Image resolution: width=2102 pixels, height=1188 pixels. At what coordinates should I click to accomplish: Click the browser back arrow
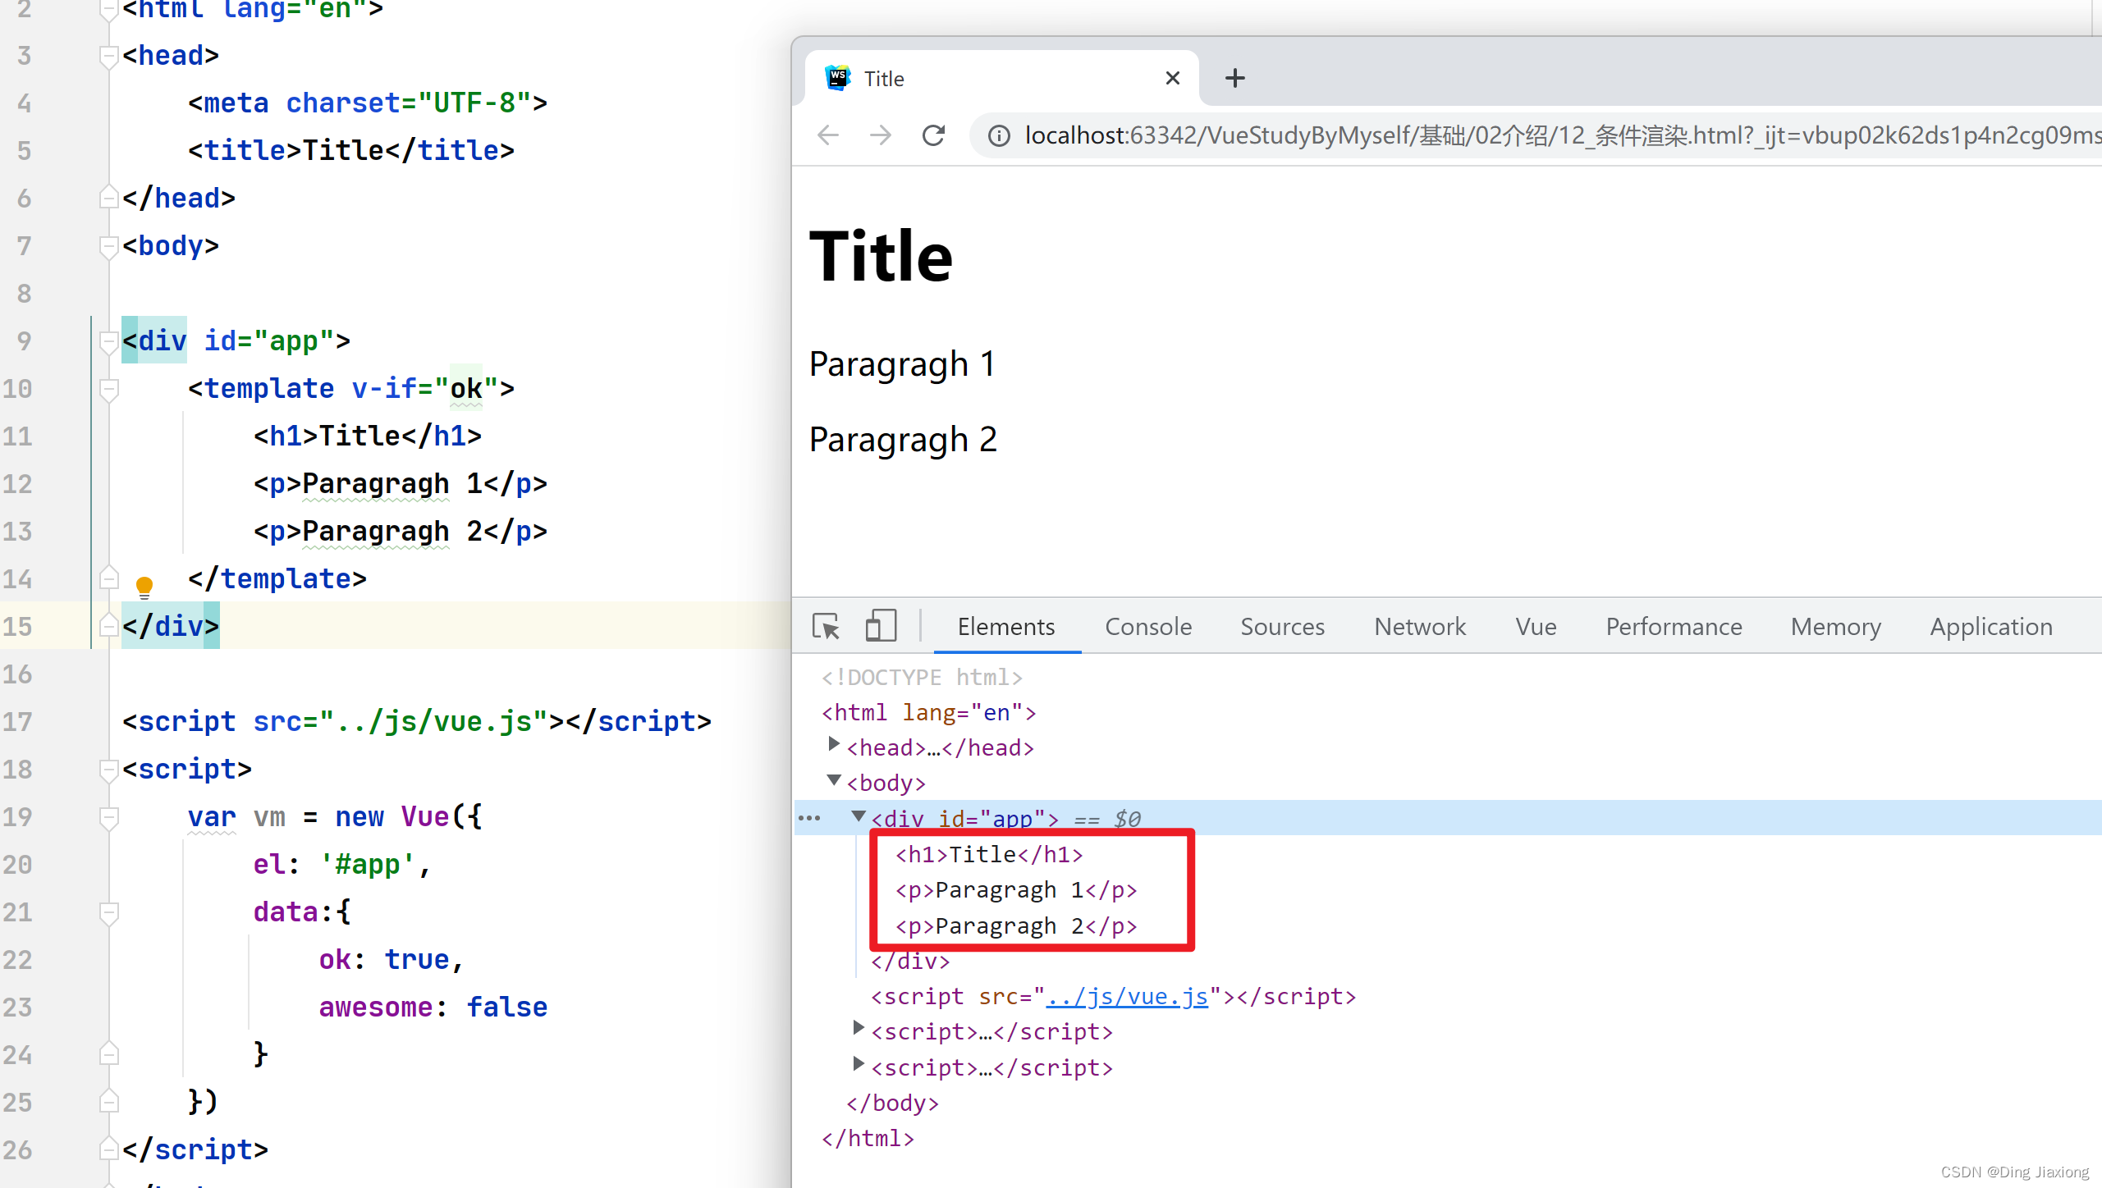click(x=828, y=135)
